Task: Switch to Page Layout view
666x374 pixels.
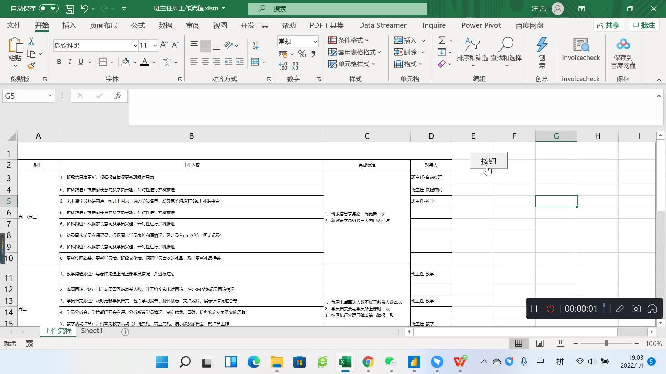Action: pyautogui.click(x=539, y=344)
